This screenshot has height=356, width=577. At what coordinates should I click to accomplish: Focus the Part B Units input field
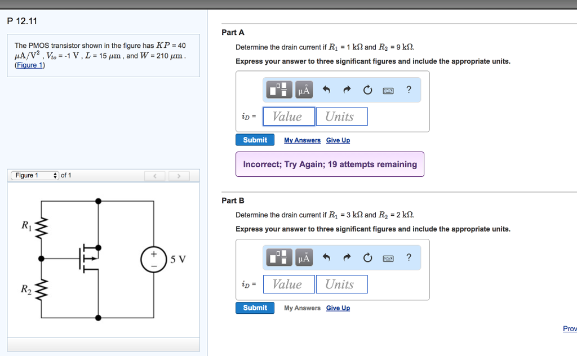341,284
